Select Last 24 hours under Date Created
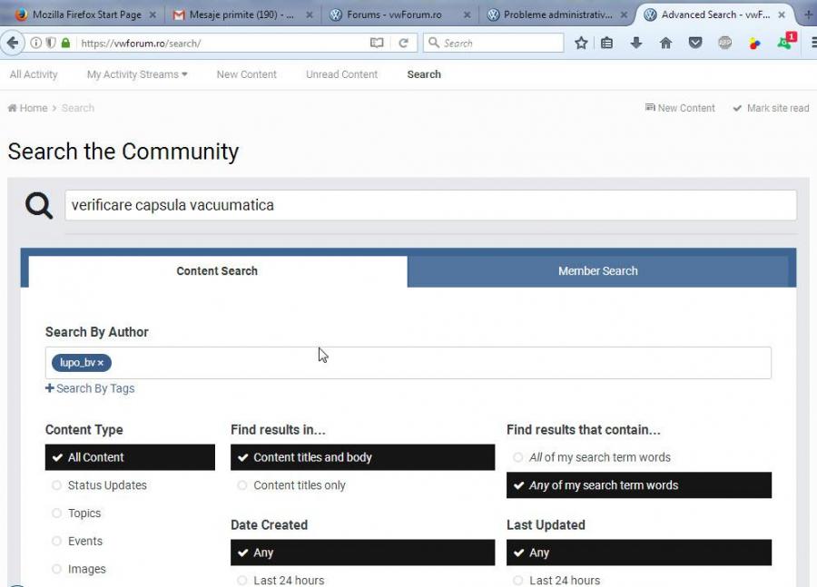The height and width of the screenshot is (587, 817). 289,581
